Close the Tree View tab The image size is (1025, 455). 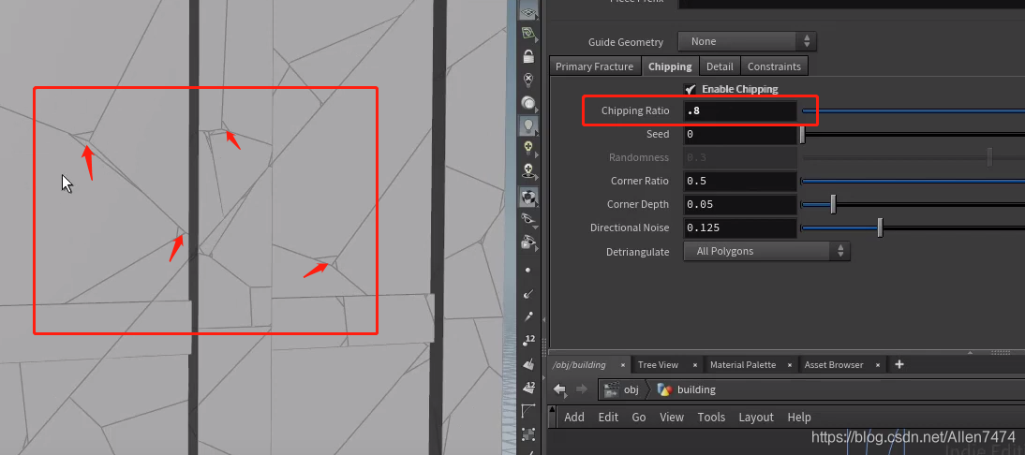[x=694, y=365]
